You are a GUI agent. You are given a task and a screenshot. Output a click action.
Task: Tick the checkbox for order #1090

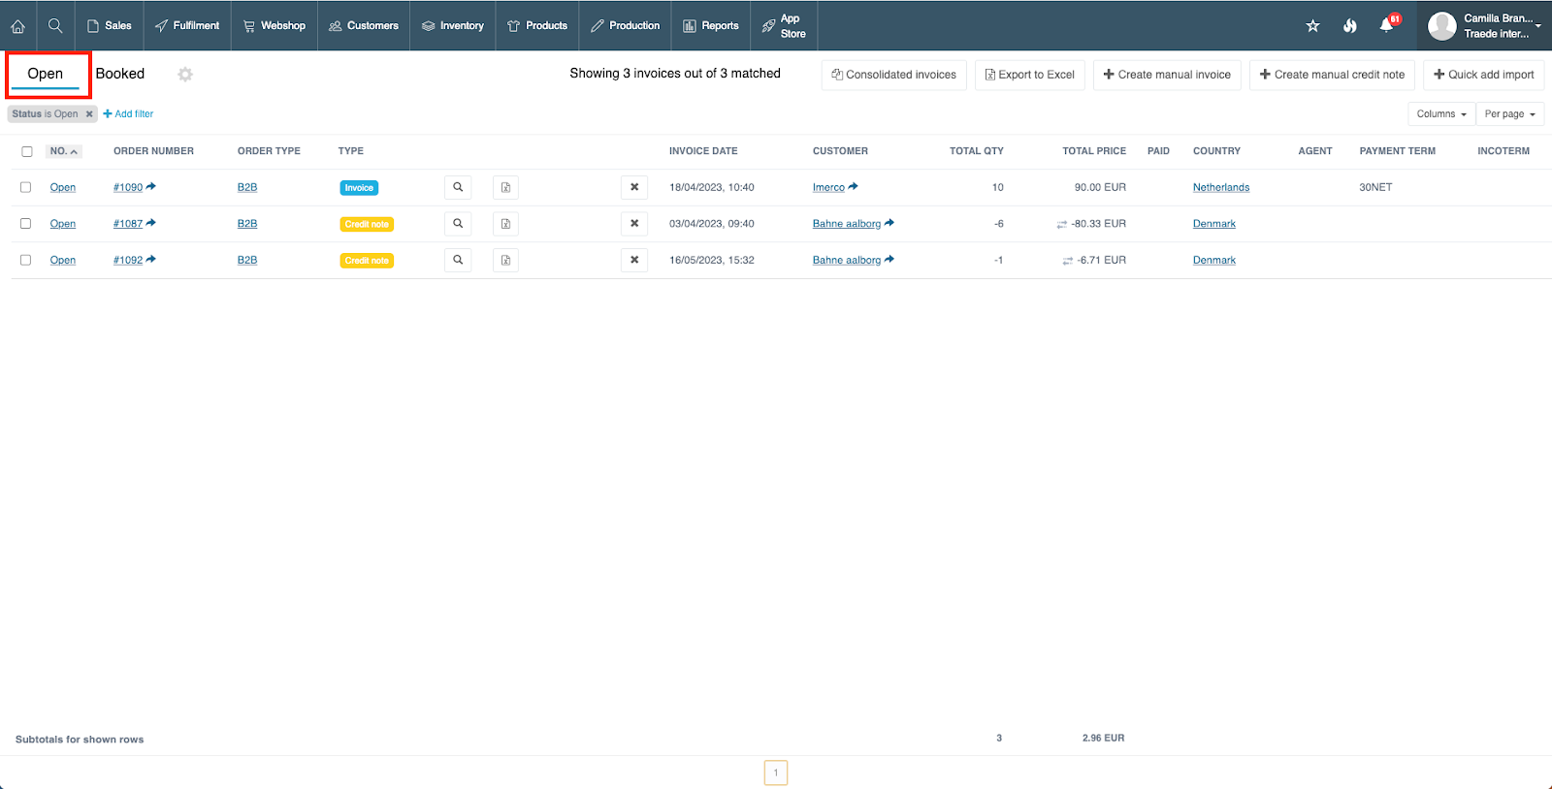[26, 187]
